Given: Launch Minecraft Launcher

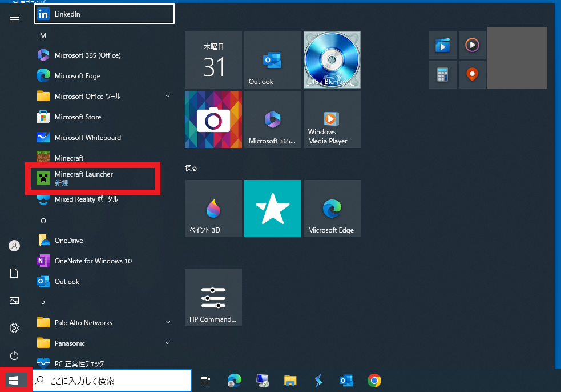Looking at the screenshot, I should point(104,178).
